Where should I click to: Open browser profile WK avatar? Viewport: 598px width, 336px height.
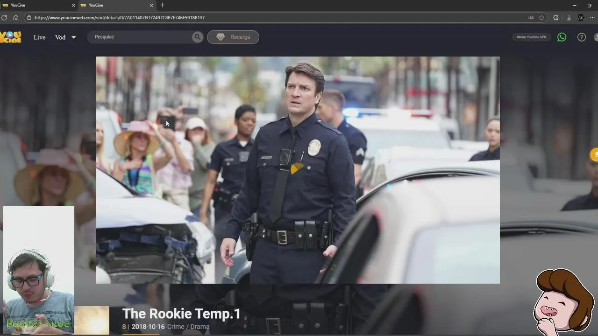[581, 17]
